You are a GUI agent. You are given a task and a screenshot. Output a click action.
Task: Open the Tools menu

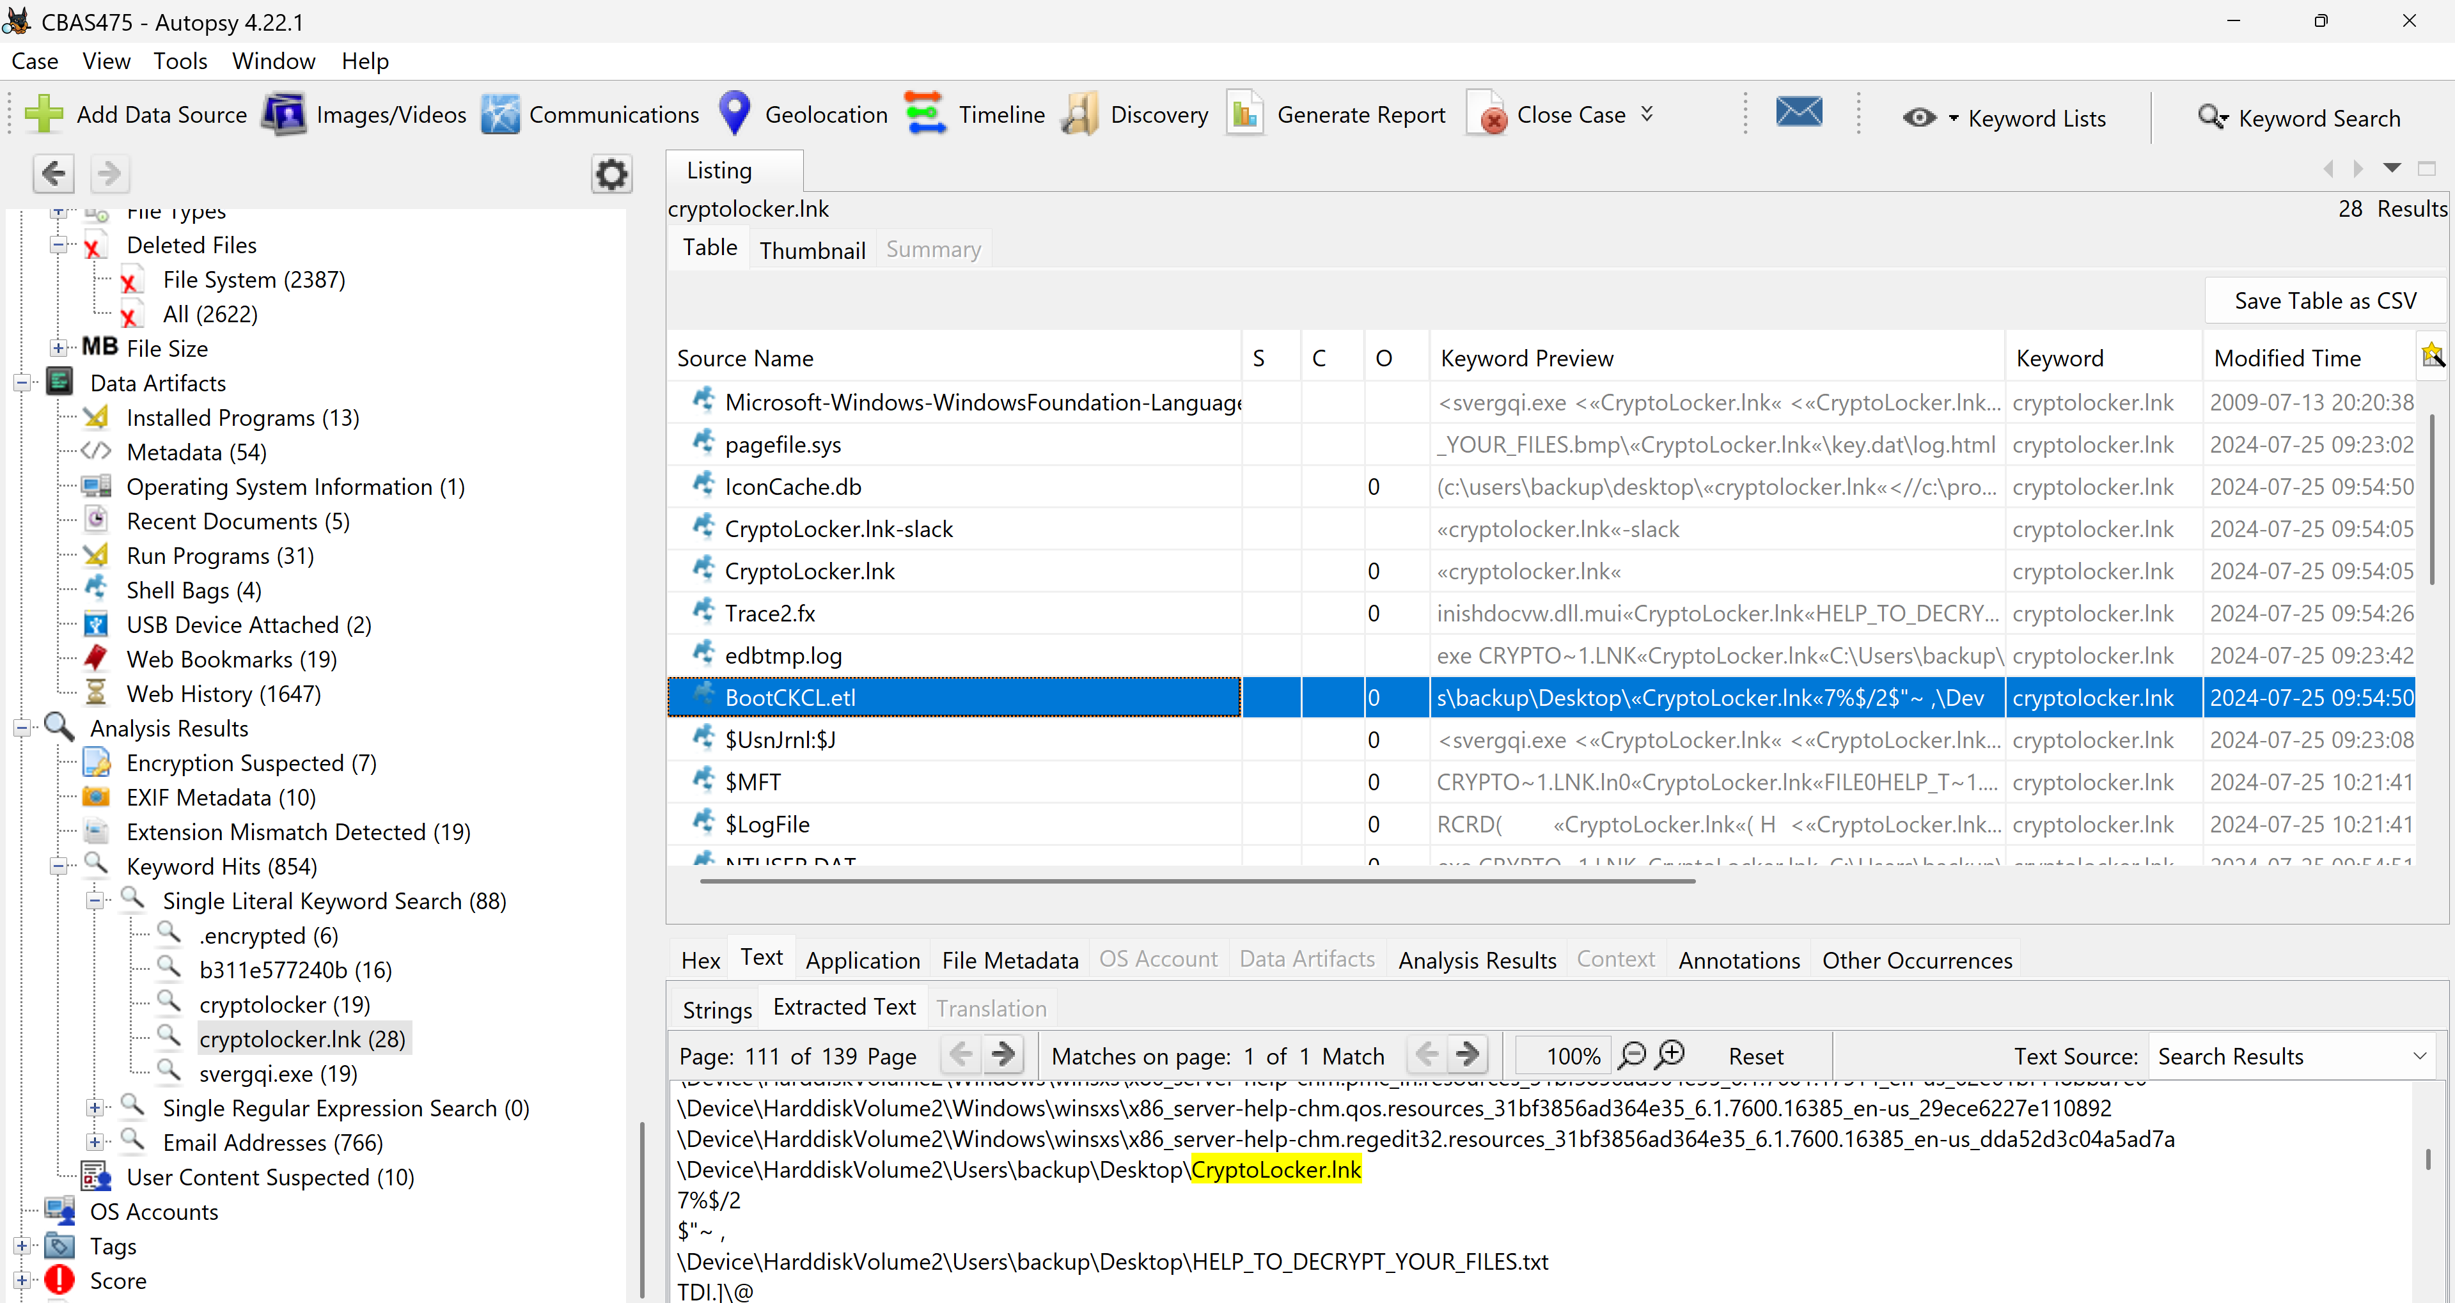pyautogui.click(x=180, y=61)
